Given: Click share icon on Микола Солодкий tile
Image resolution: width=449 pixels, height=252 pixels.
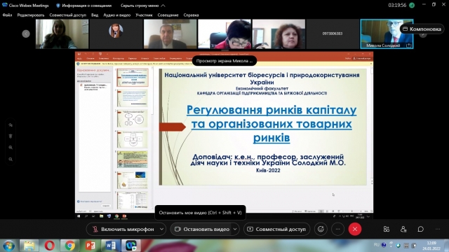Looking at the screenshot, I should point(408,45).
